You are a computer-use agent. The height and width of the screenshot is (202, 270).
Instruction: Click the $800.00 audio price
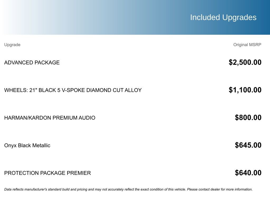click(248, 118)
